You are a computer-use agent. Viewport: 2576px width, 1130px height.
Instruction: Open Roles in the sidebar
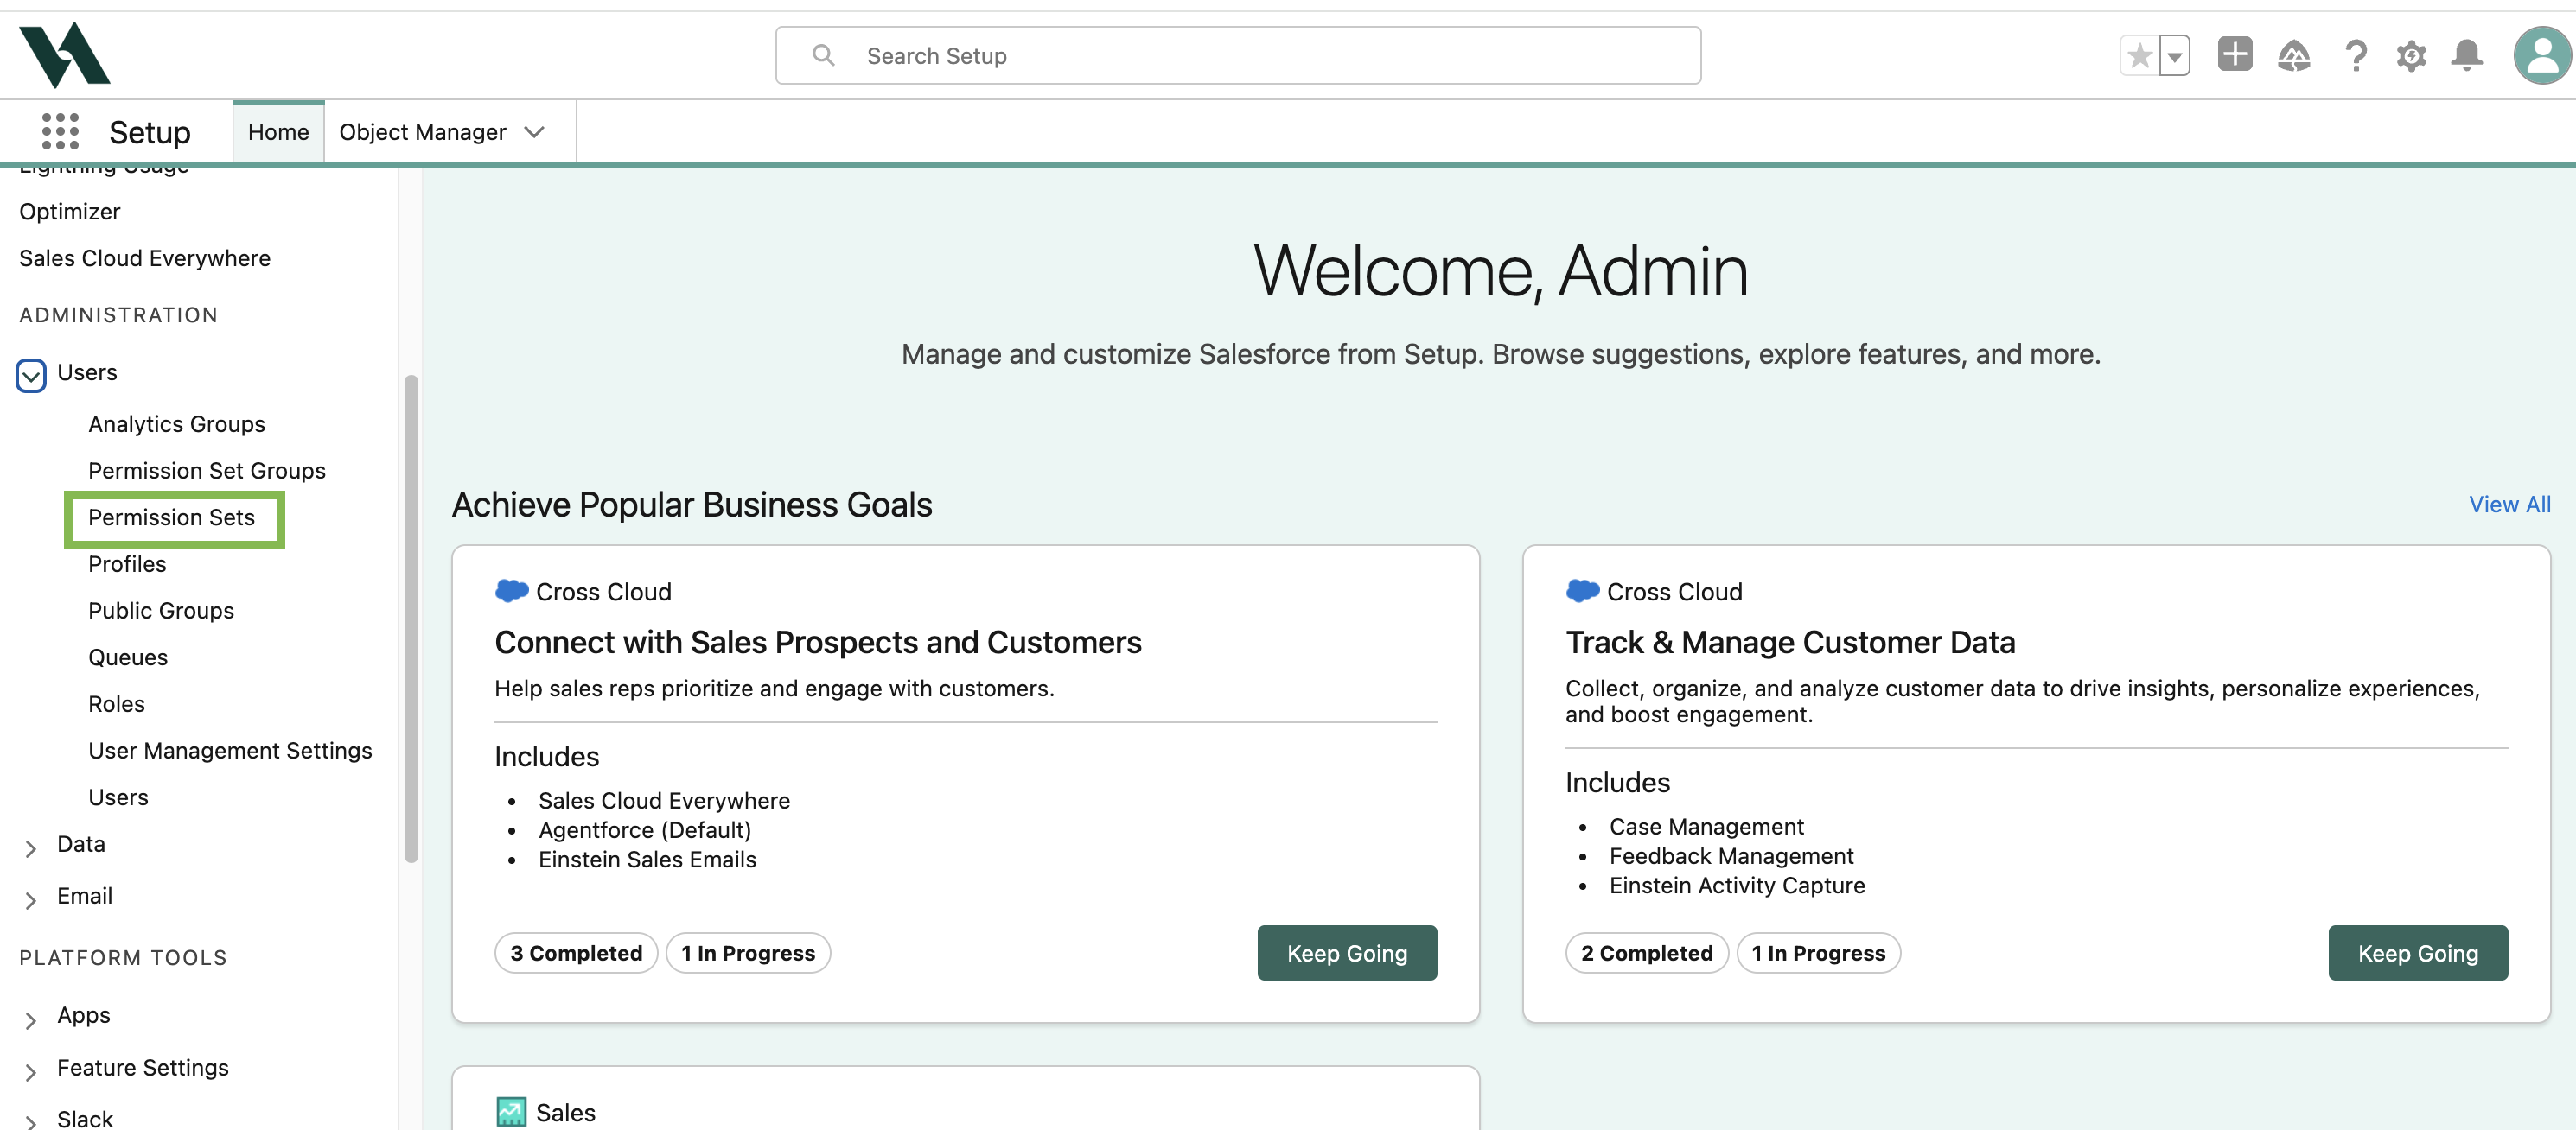click(x=116, y=703)
